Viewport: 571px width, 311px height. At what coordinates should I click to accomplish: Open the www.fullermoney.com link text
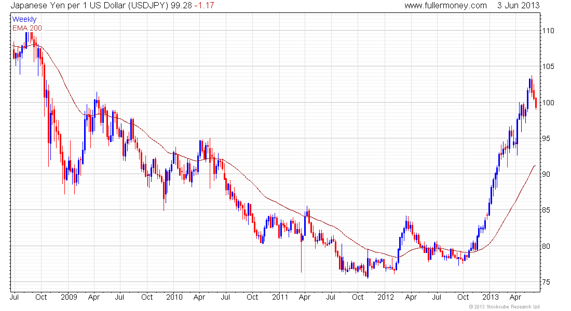click(445, 6)
